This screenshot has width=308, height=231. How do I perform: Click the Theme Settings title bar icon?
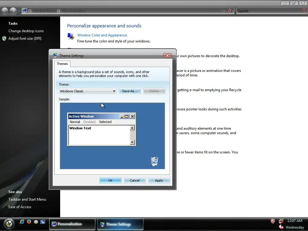pos(55,56)
